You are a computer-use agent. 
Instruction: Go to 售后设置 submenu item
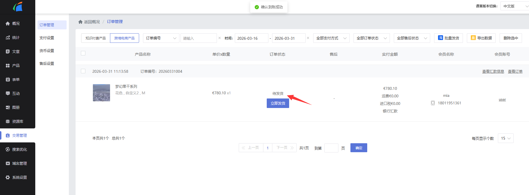point(47,64)
